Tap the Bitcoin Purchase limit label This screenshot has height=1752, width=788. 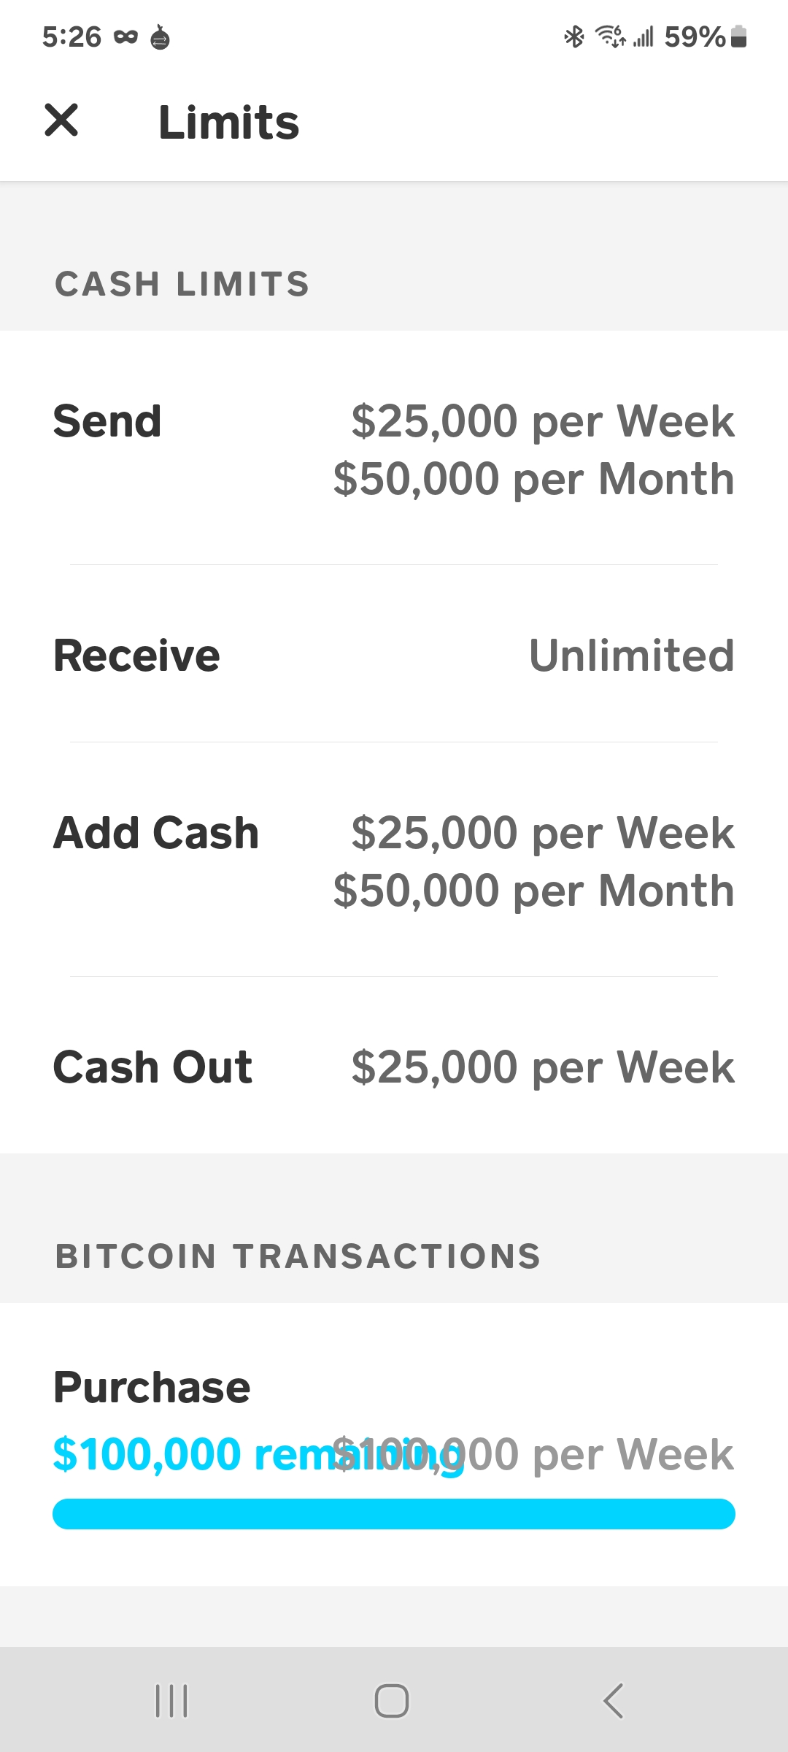coord(152,1387)
